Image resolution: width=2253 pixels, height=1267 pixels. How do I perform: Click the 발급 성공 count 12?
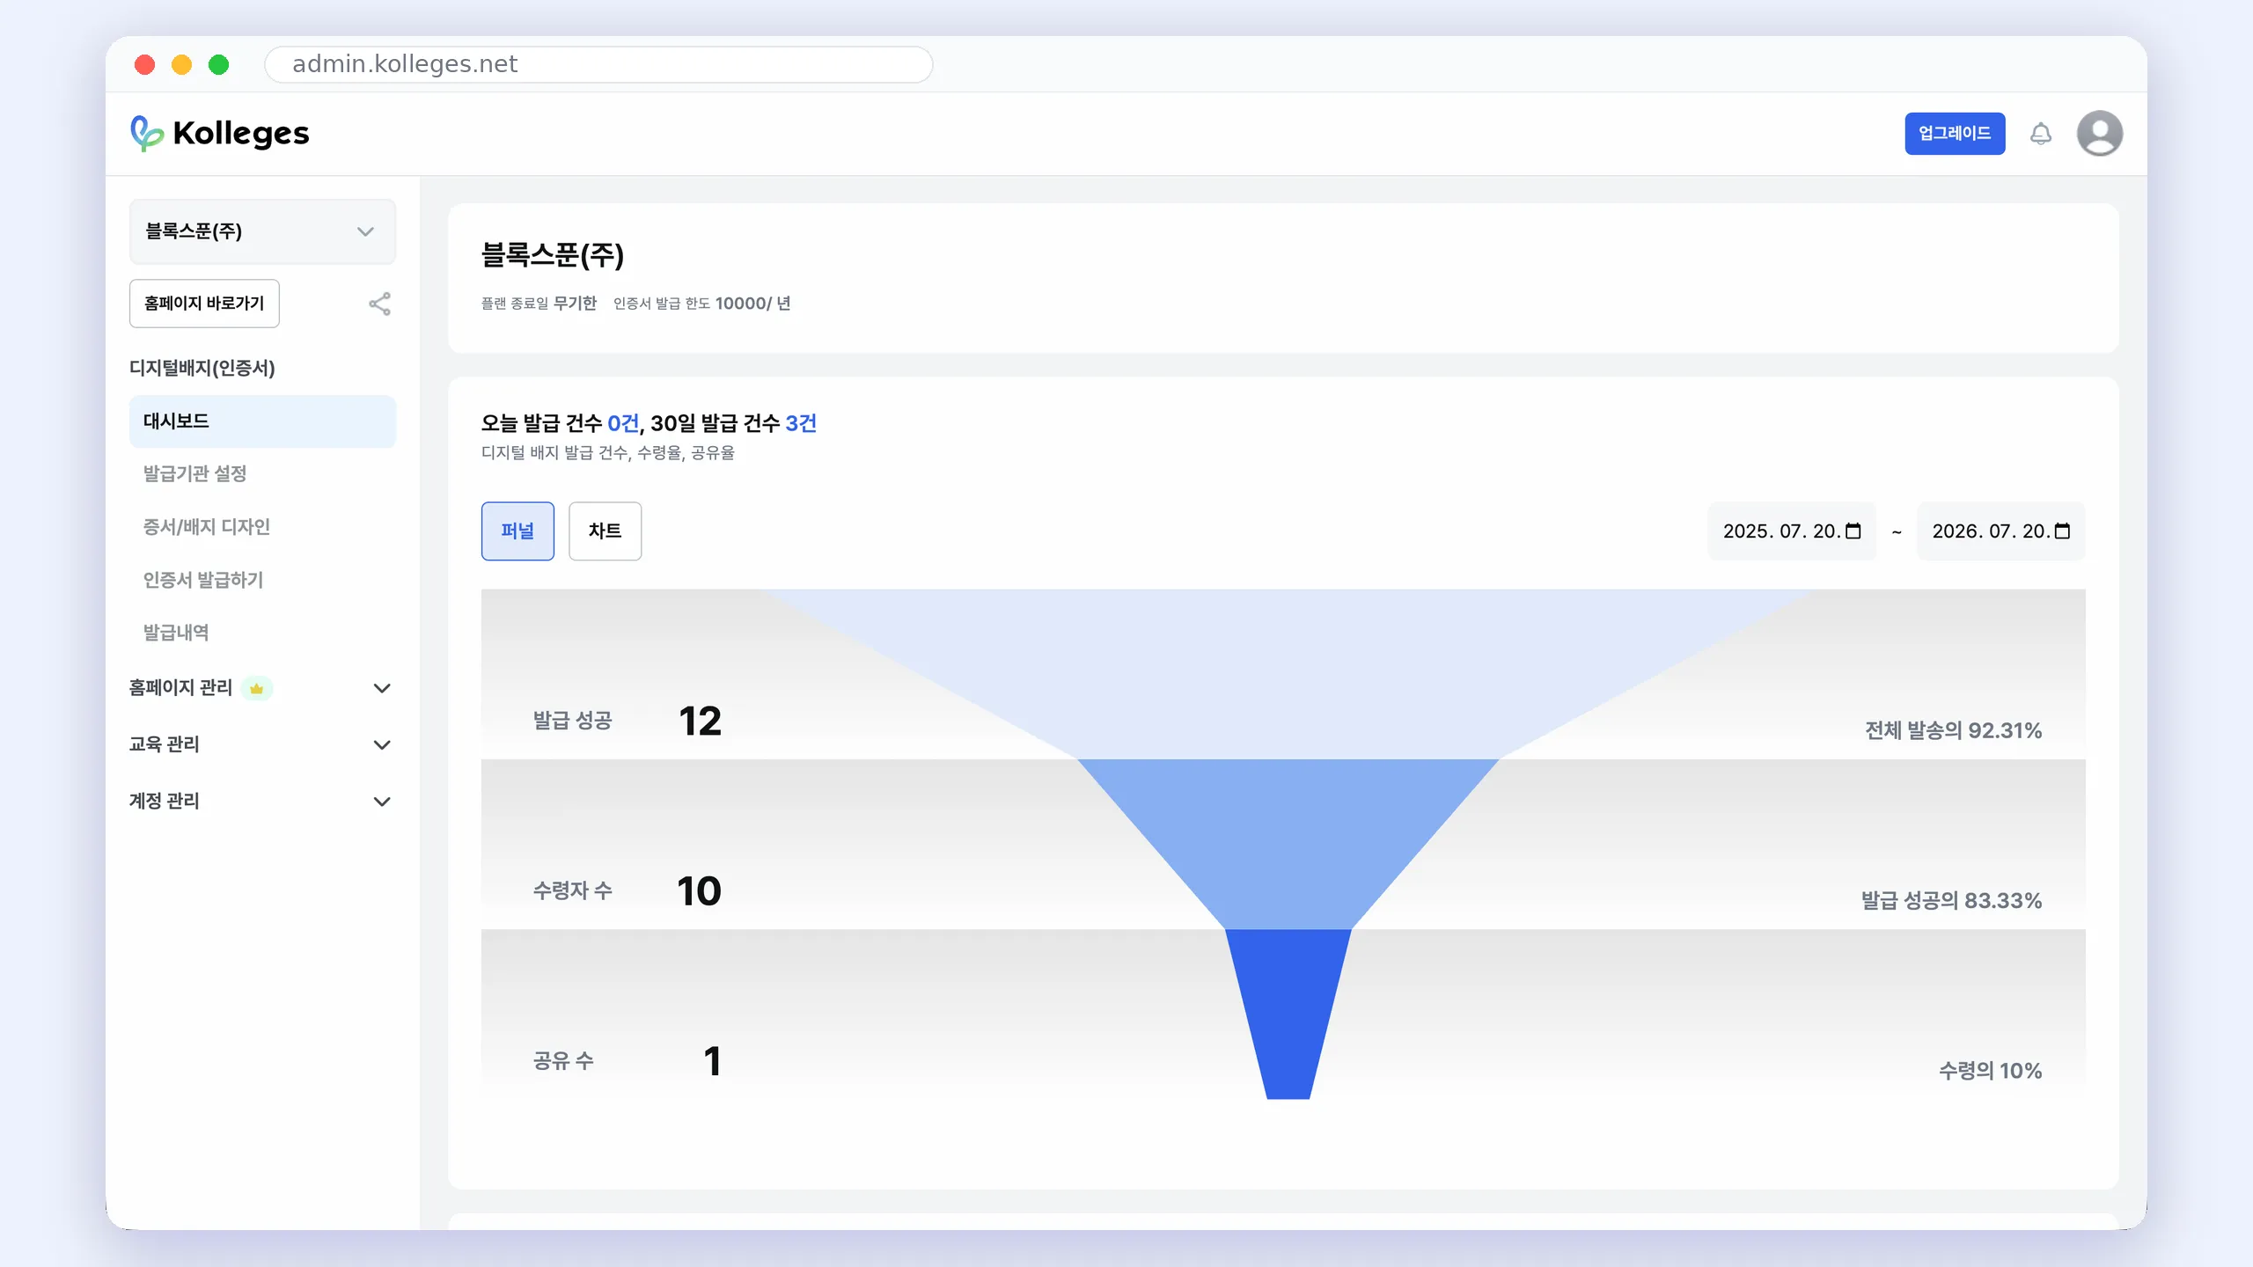tap(701, 721)
